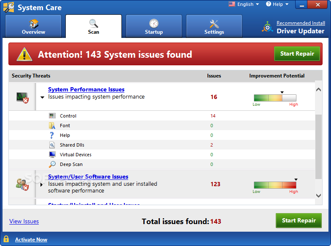Click the users shield icon for software issues
331x246 pixels.
pos(22,184)
